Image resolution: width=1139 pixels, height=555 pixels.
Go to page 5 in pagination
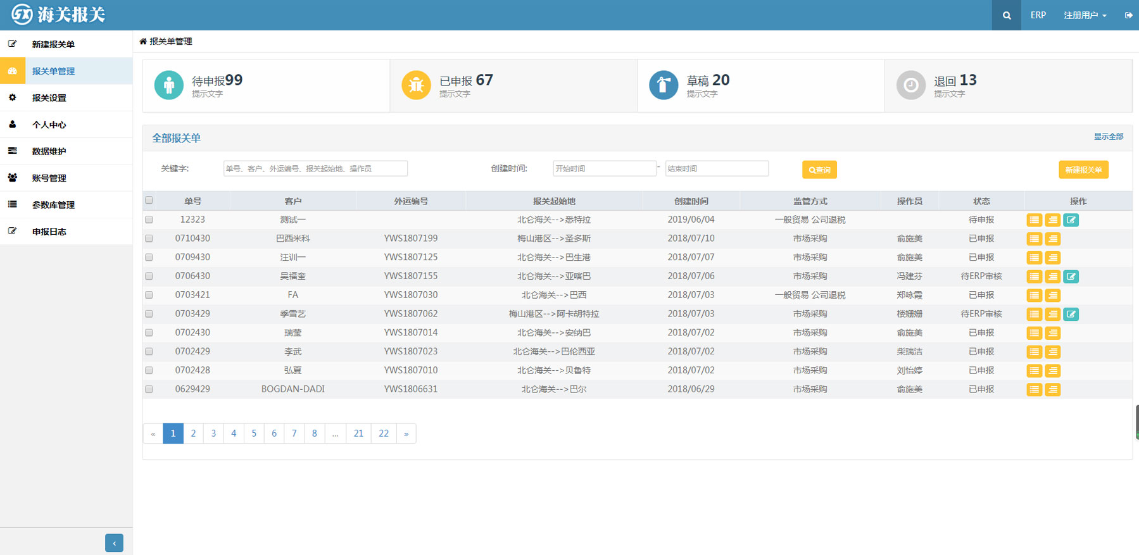click(x=254, y=433)
